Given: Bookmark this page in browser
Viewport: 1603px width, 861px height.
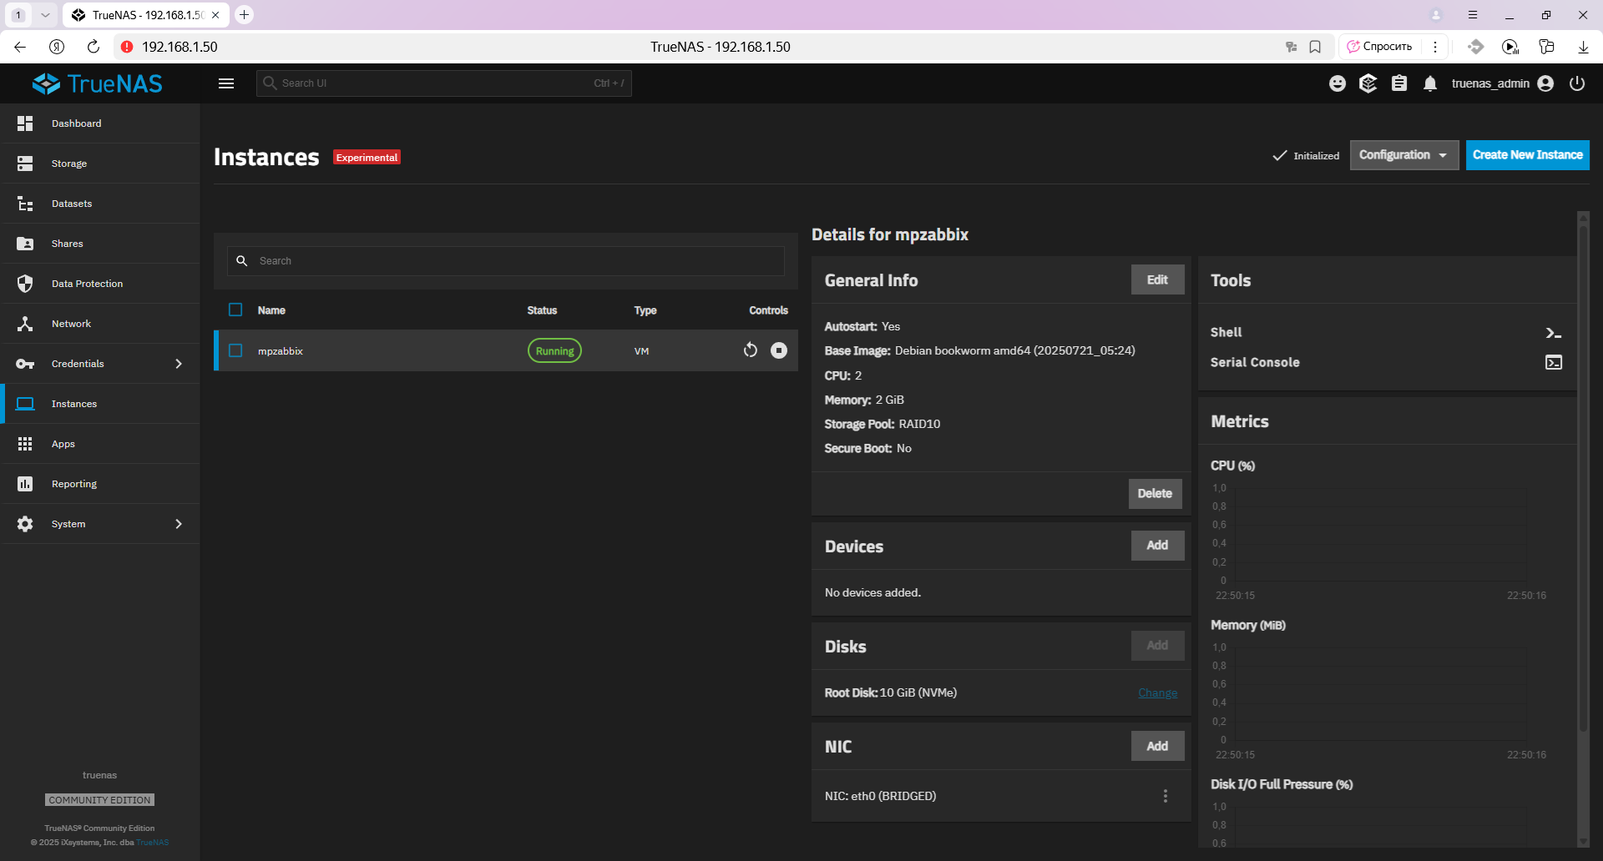Looking at the screenshot, I should click(1315, 47).
